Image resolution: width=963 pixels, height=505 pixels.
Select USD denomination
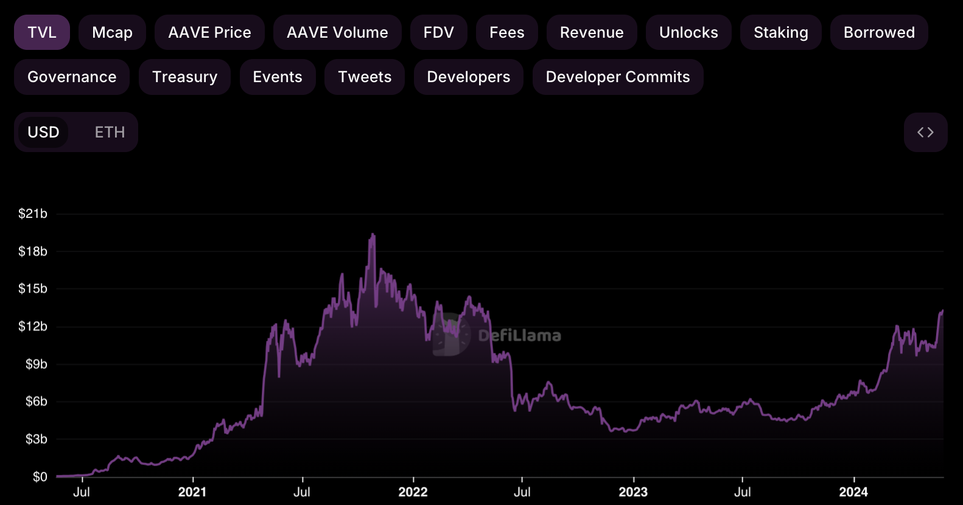pos(43,132)
